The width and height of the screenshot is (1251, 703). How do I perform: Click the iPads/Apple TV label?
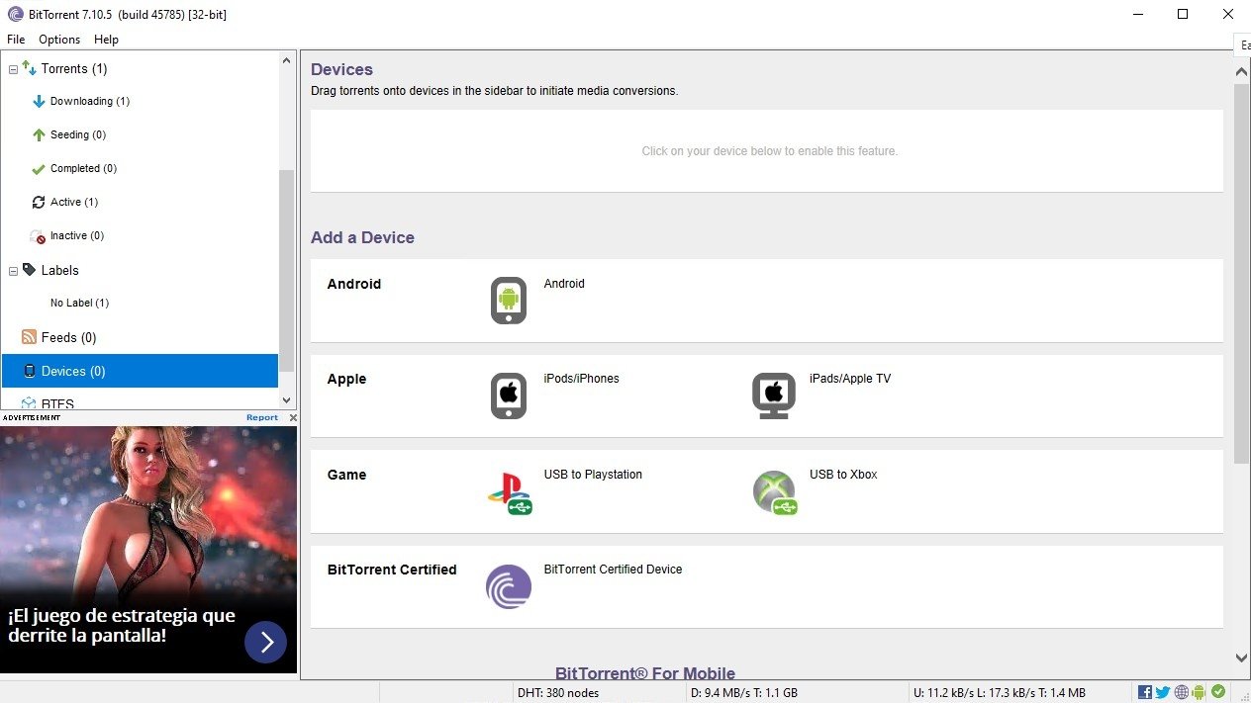[850, 379]
